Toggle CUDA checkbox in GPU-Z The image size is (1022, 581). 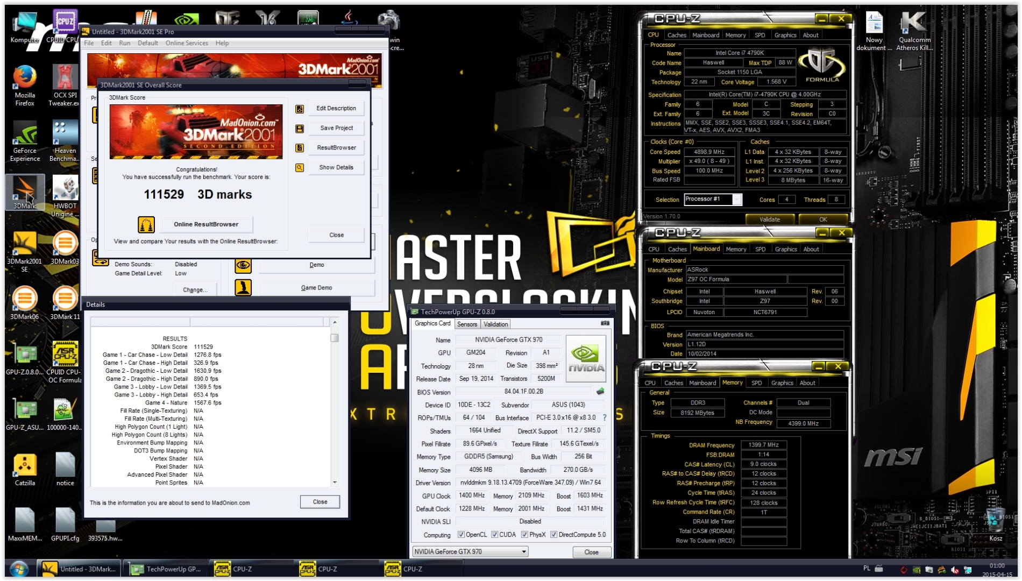coord(494,535)
